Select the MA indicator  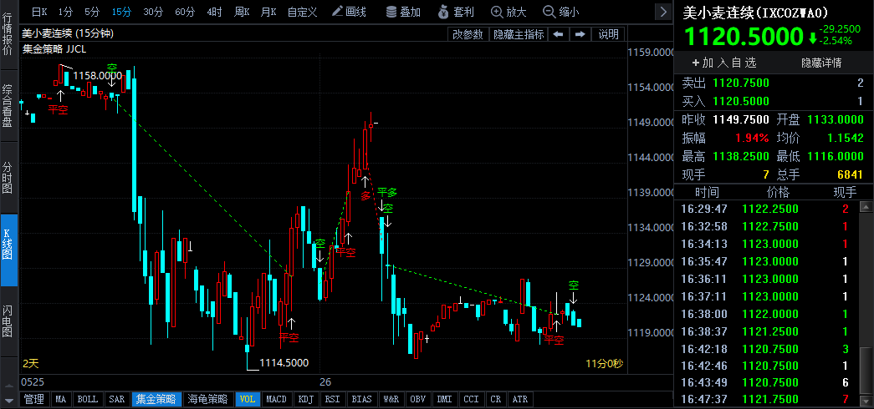tap(61, 399)
